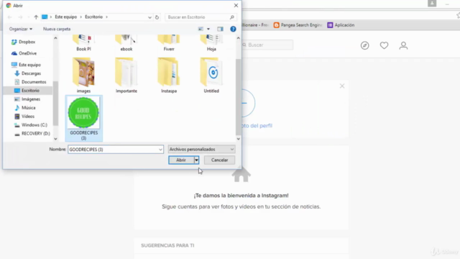Click Nueva carpeta in the toolbar

[57, 29]
